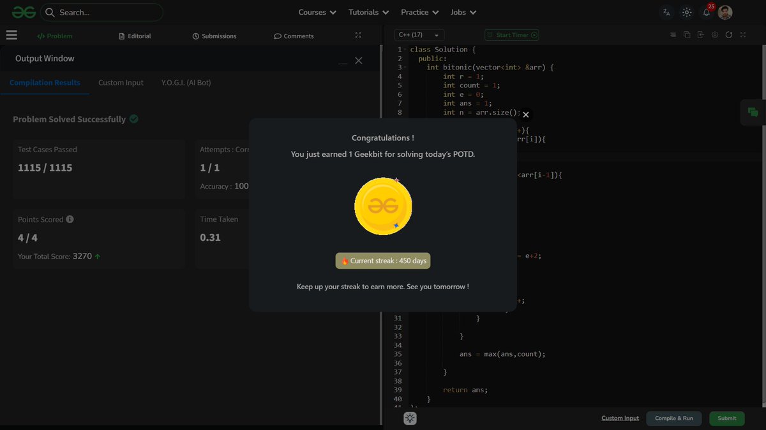This screenshot has width=766, height=430.
Task: Click the import/exit arrow icon in editor toolbar
Action: (701, 35)
